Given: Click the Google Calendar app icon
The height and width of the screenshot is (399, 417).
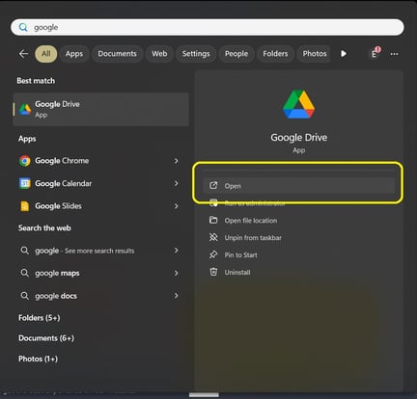Looking at the screenshot, I should point(25,183).
